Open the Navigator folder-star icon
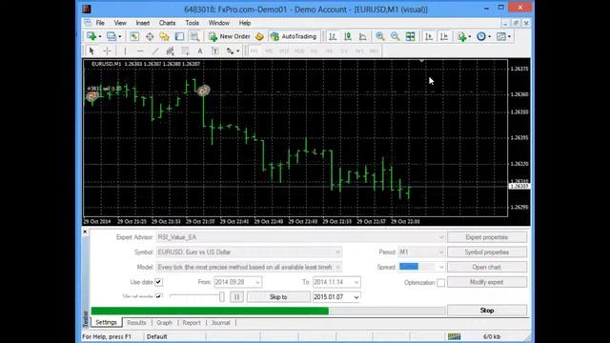This screenshot has height=343, width=610. coord(164,36)
